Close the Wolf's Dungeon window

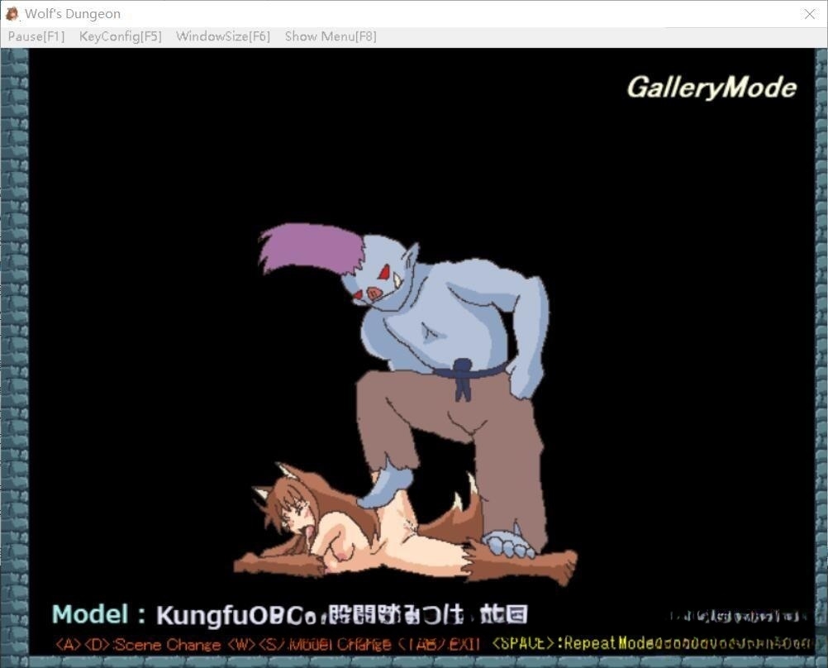point(810,14)
